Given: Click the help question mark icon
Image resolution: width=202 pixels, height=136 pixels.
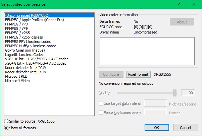Looking at the screenshot, I should click(x=179, y=4).
